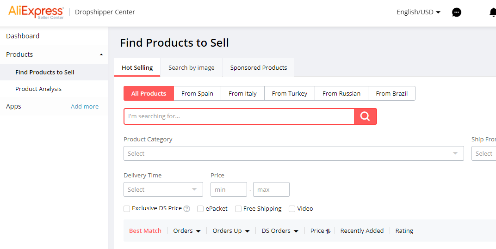Select the All Products filter button
The height and width of the screenshot is (249, 496).
click(x=149, y=93)
